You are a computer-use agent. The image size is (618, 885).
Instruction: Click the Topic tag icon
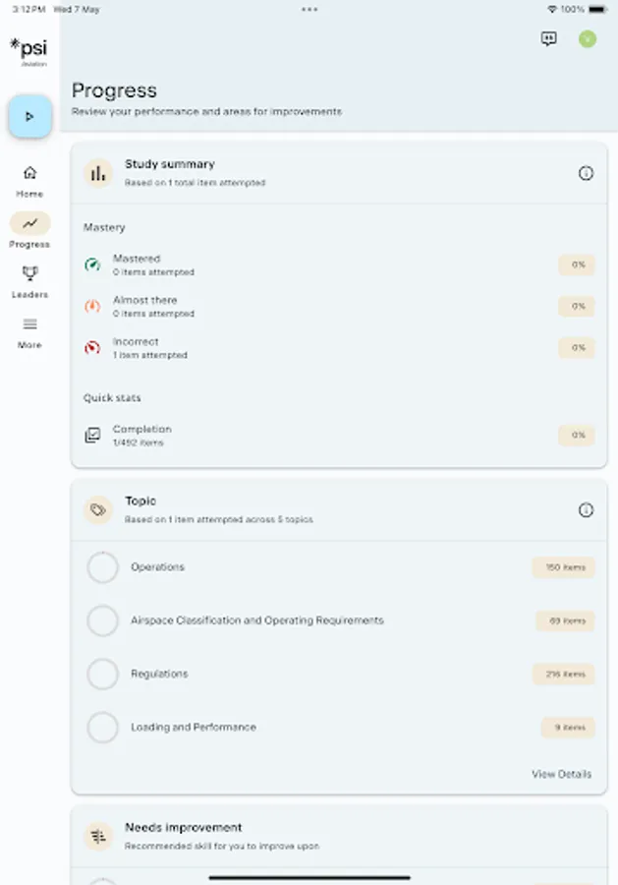(98, 509)
